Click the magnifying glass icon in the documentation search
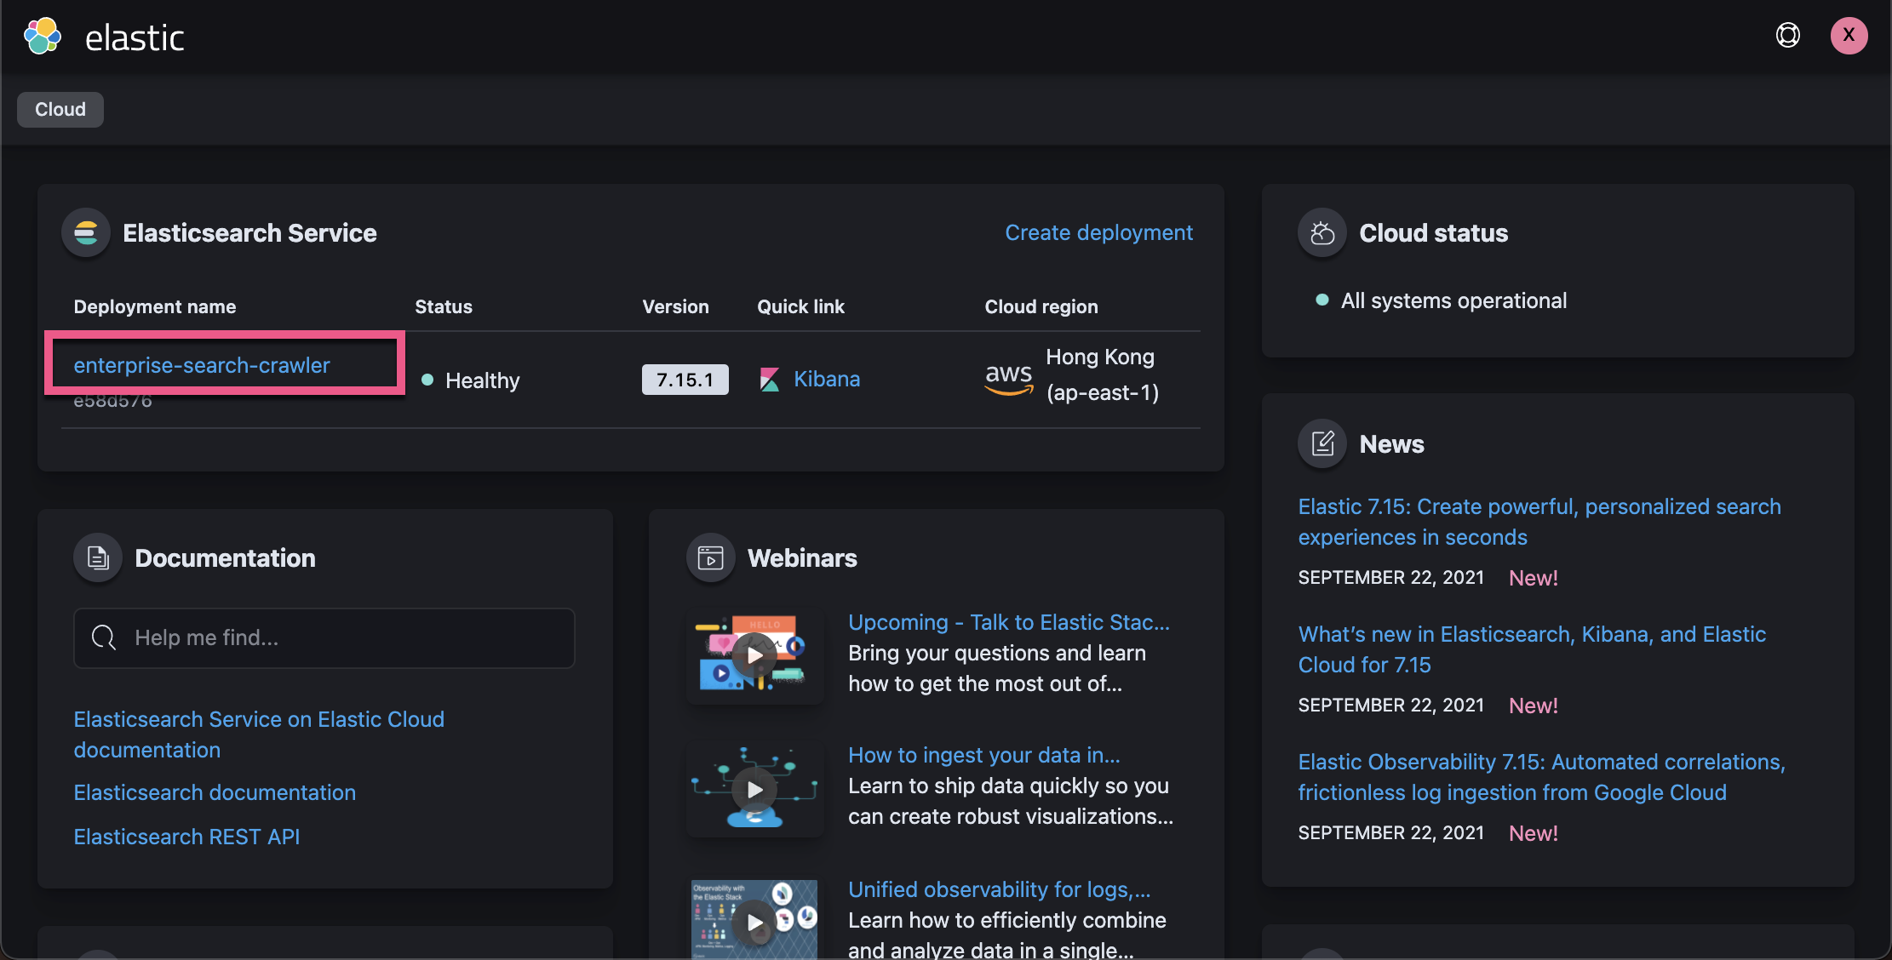 (103, 637)
